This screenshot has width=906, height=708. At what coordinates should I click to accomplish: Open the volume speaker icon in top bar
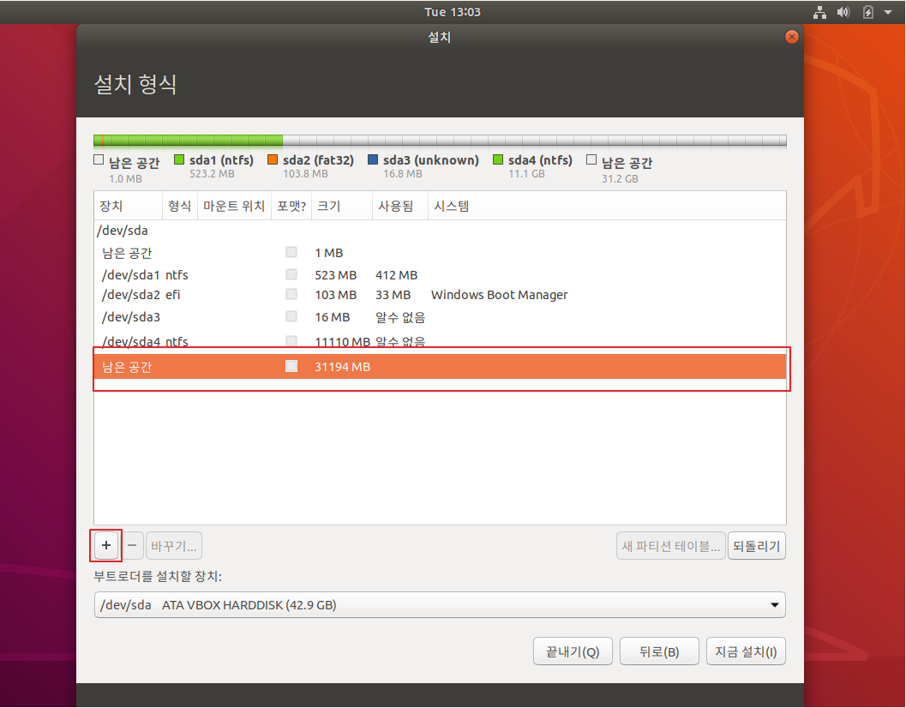pos(843,12)
